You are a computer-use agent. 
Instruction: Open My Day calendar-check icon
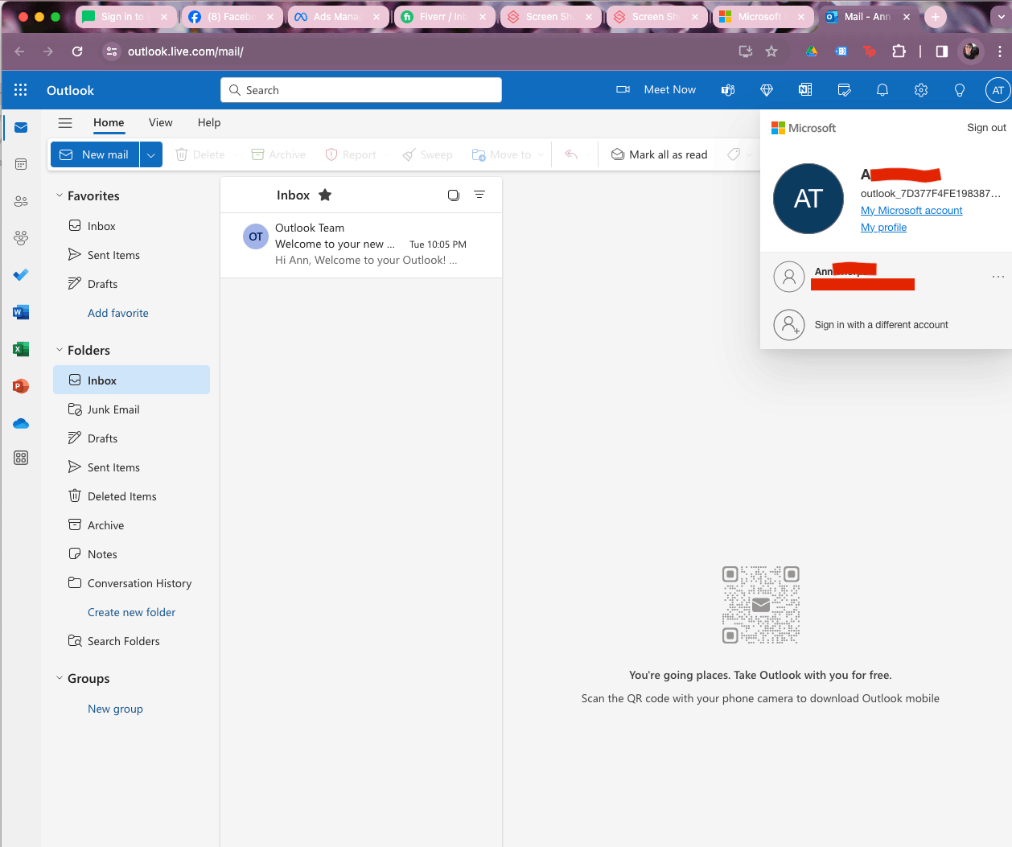(x=844, y=90)
